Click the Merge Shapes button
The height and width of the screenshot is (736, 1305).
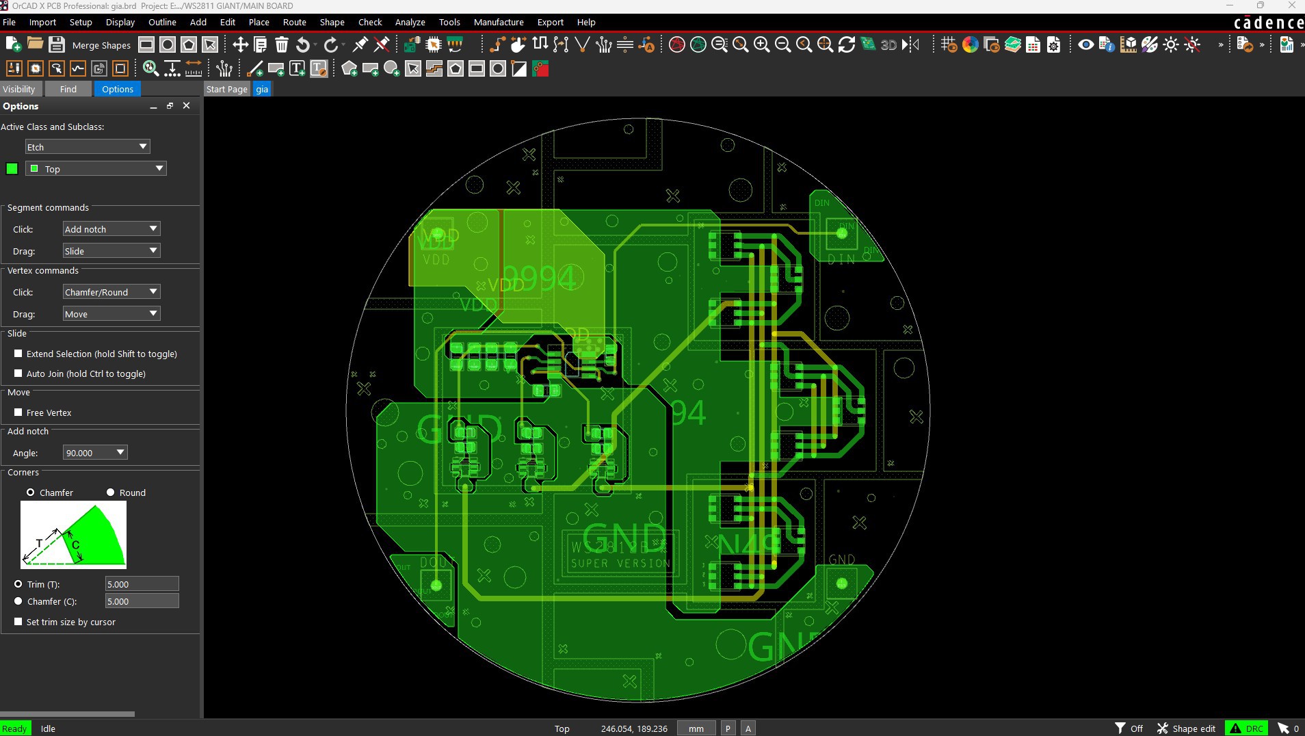(x=101, y=45)
